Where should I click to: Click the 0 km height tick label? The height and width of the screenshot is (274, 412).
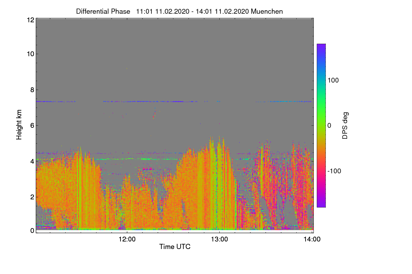click(x=32, y=231)
